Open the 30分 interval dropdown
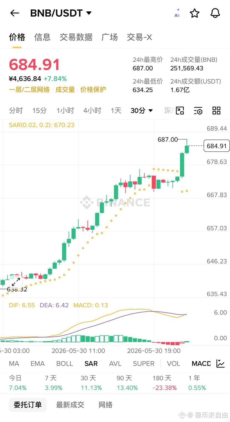 [142, 111]
